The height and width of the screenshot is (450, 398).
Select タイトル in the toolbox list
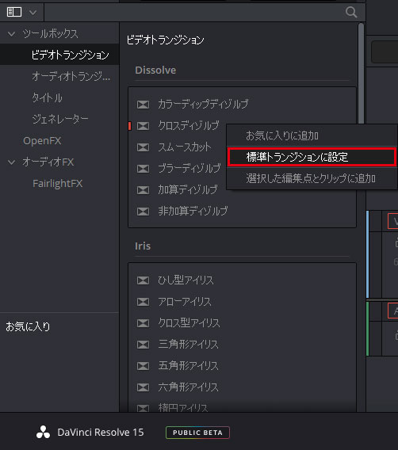[x=47, y=98]
